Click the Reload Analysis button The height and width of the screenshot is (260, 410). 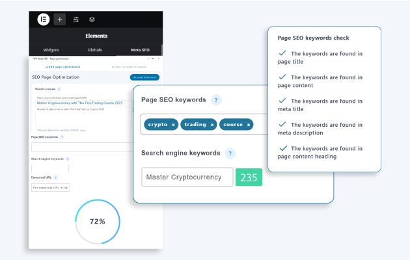click(x=144, y=77)
